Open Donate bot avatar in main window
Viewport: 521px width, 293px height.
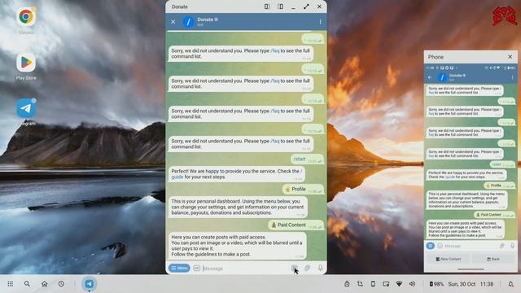188,22
